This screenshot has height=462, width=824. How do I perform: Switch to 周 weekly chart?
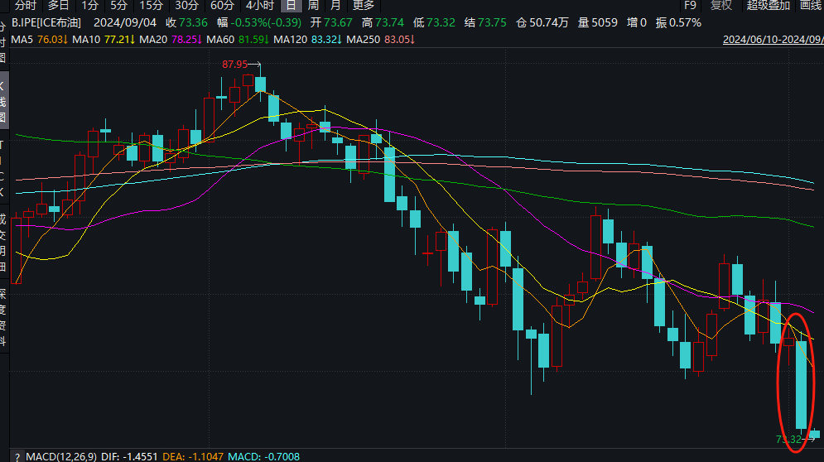click(x=313, y=5)
